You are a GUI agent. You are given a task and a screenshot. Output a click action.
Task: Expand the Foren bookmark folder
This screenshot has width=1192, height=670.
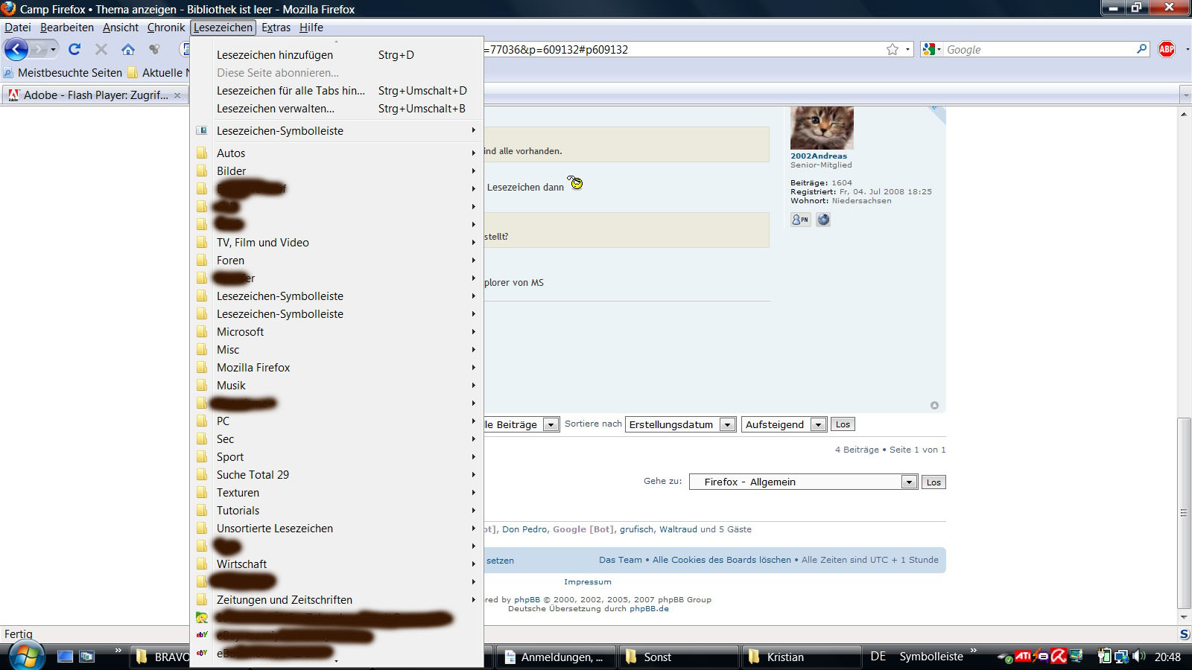(337, 261)
